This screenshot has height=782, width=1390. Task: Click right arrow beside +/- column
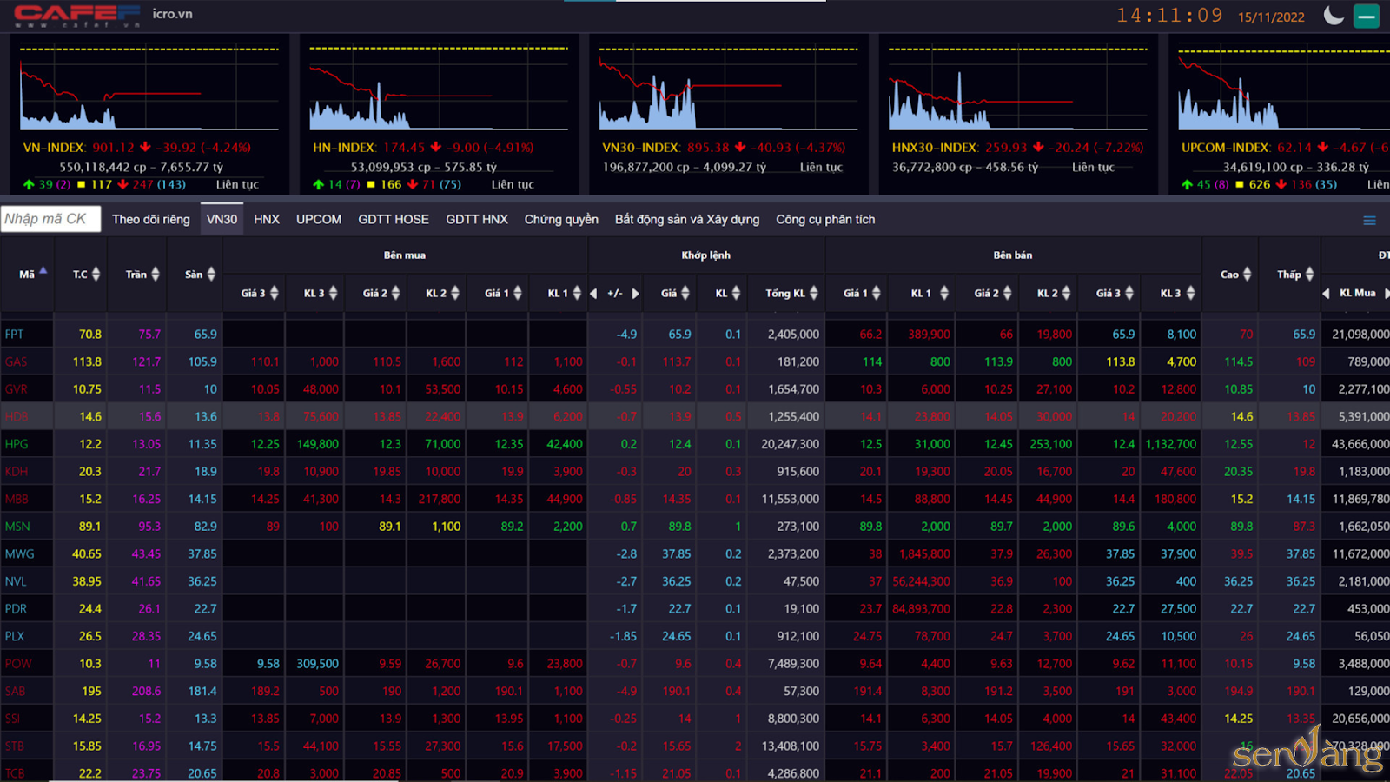[x=636, y=294]
